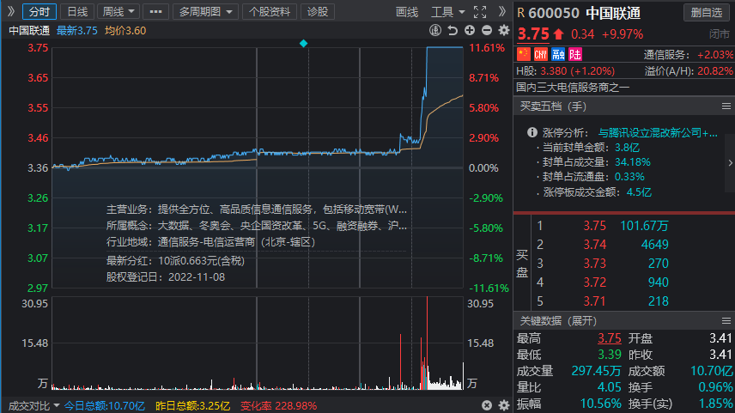The height and width of the screenshot is (413, 735).
Task: Click the 删自选 remove-from-watchlist button
Action: point(707,13)
